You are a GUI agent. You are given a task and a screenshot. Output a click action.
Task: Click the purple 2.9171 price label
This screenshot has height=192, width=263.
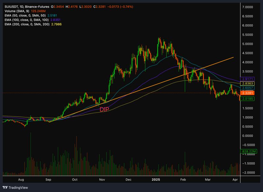247,79
